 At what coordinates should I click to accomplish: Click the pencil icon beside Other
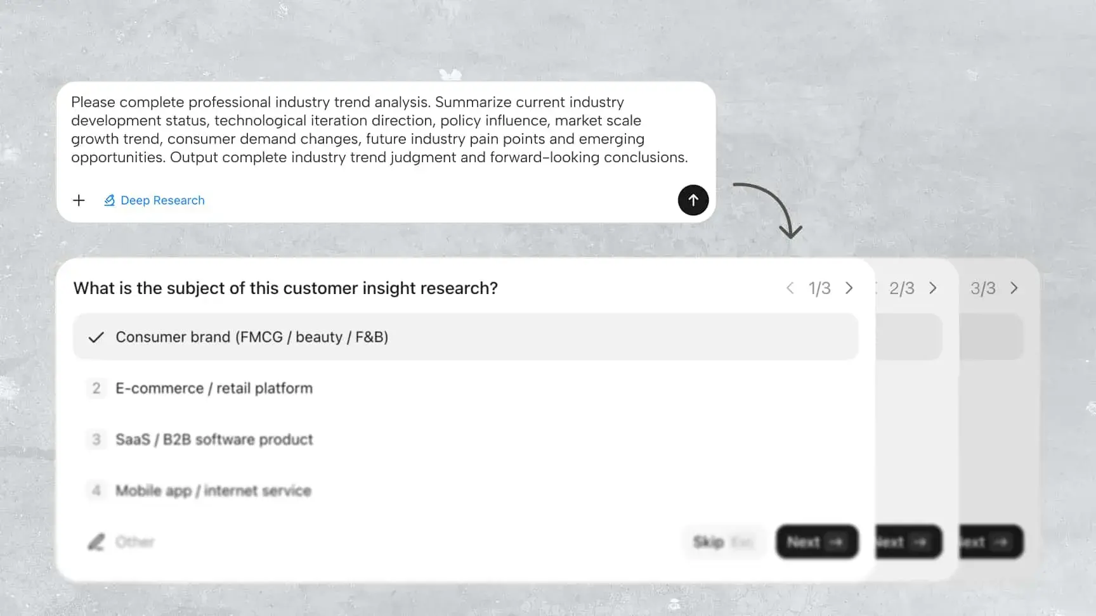click(96, 542)
